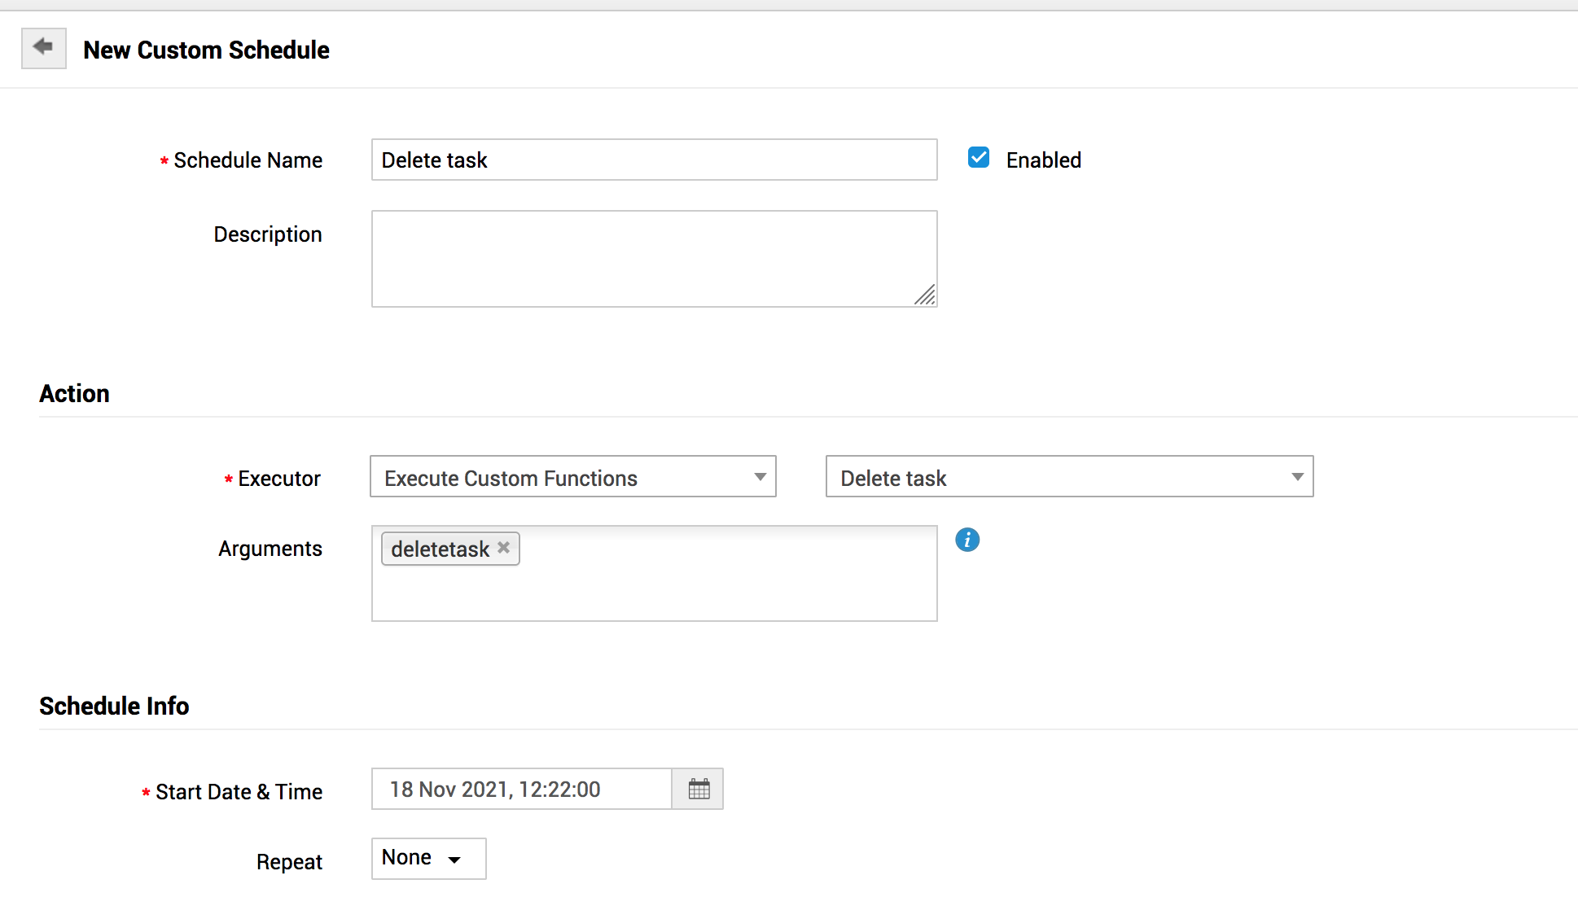Uncheck the Enabled checkbox
The width and height of the screenshot is (1578, 897).
pyautogui.click(x=979, y=158)
